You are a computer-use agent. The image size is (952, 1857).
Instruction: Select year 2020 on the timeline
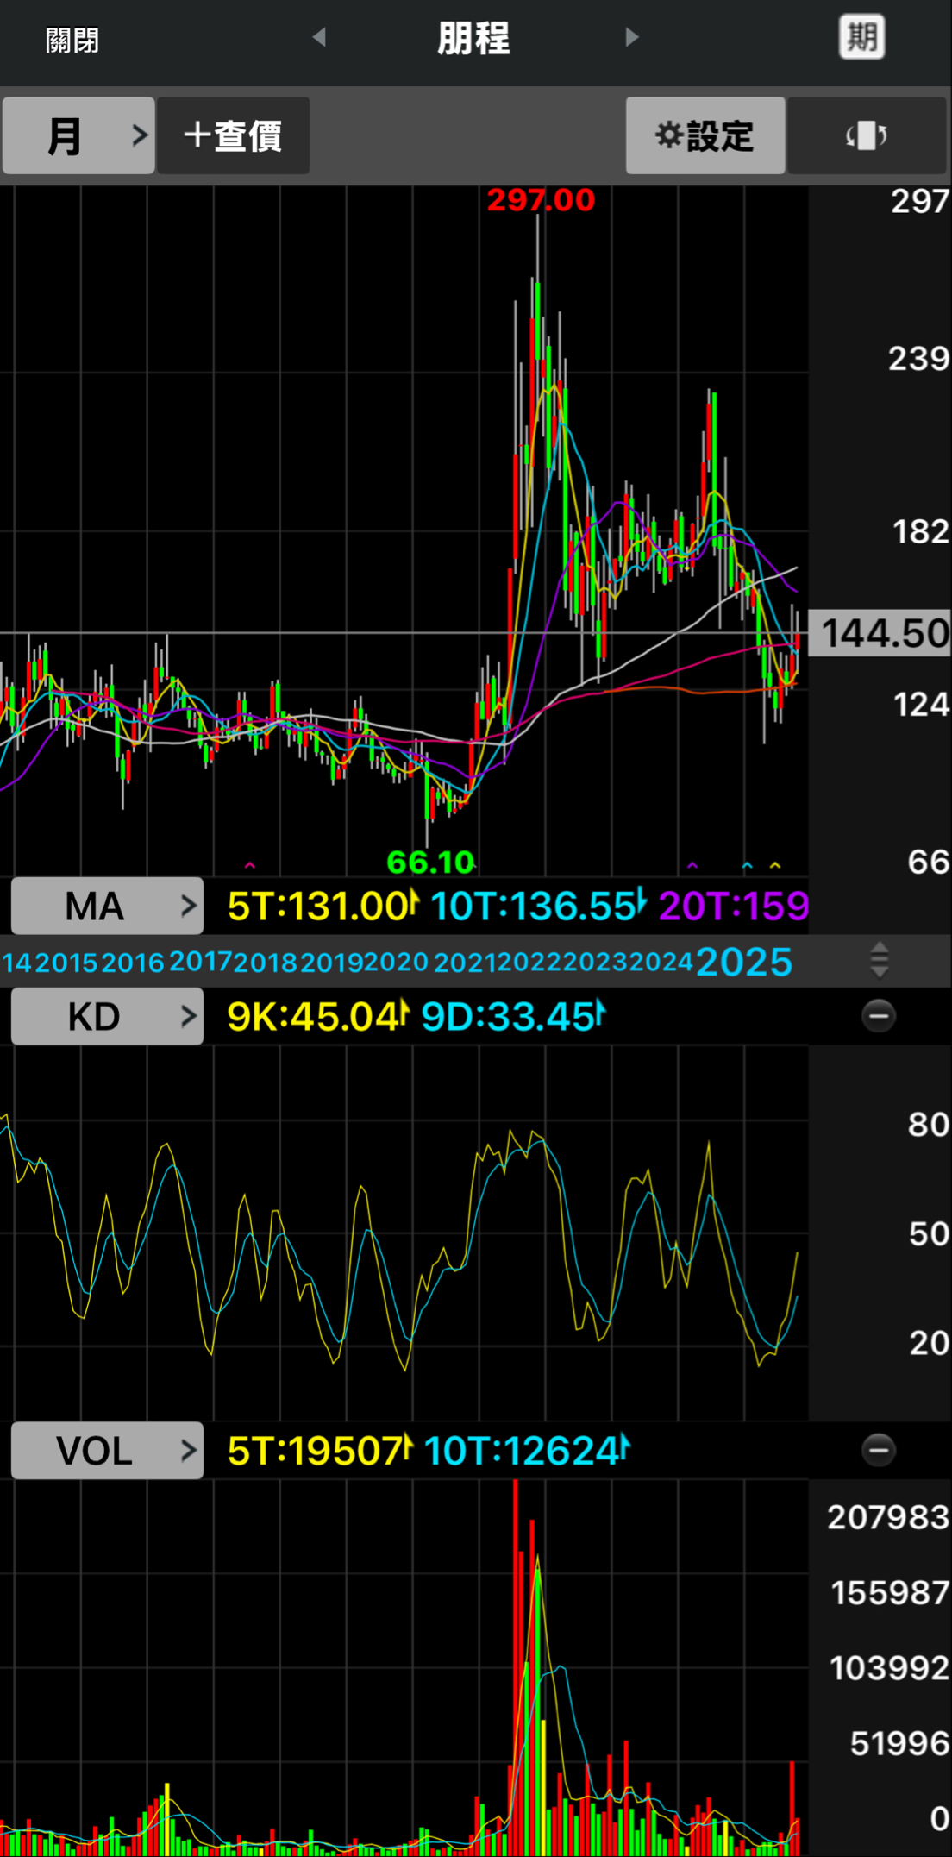click(396, 962)
